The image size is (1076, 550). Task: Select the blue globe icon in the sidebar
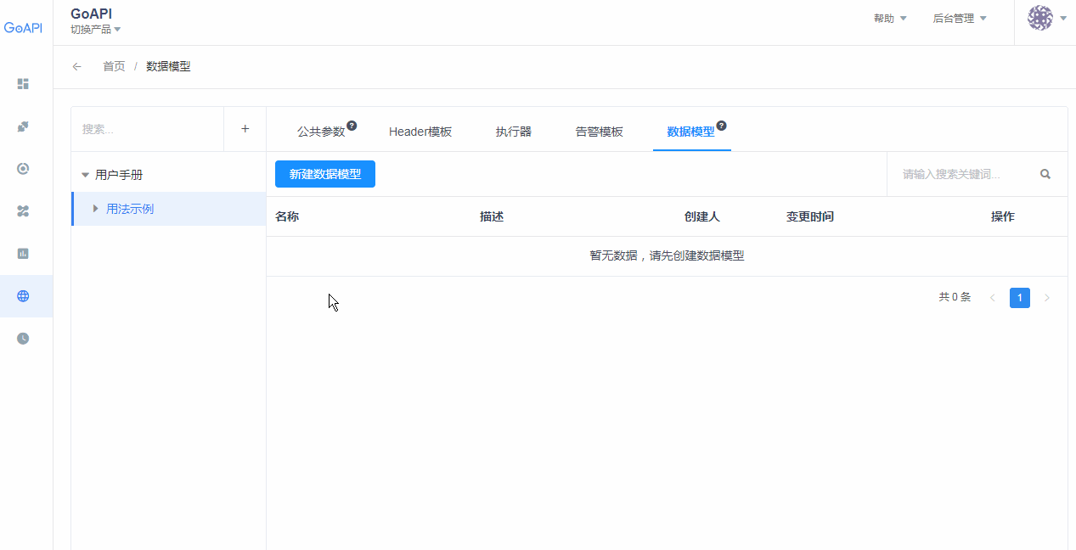click(23, 296)
